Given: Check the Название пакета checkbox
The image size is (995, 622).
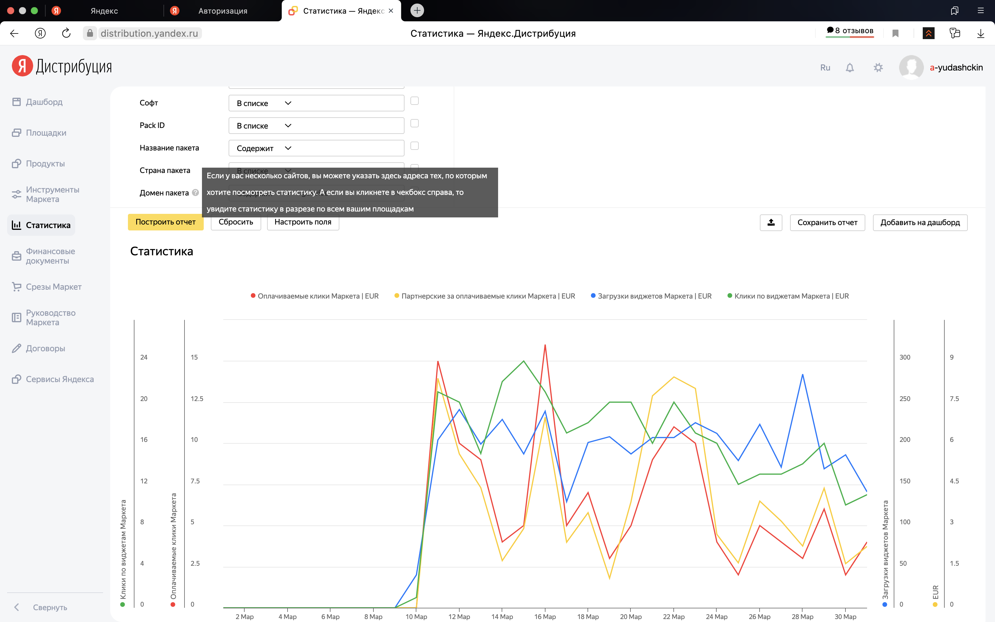Looking at the screenshot, I should pyautogui.click(x=415, y=146).
